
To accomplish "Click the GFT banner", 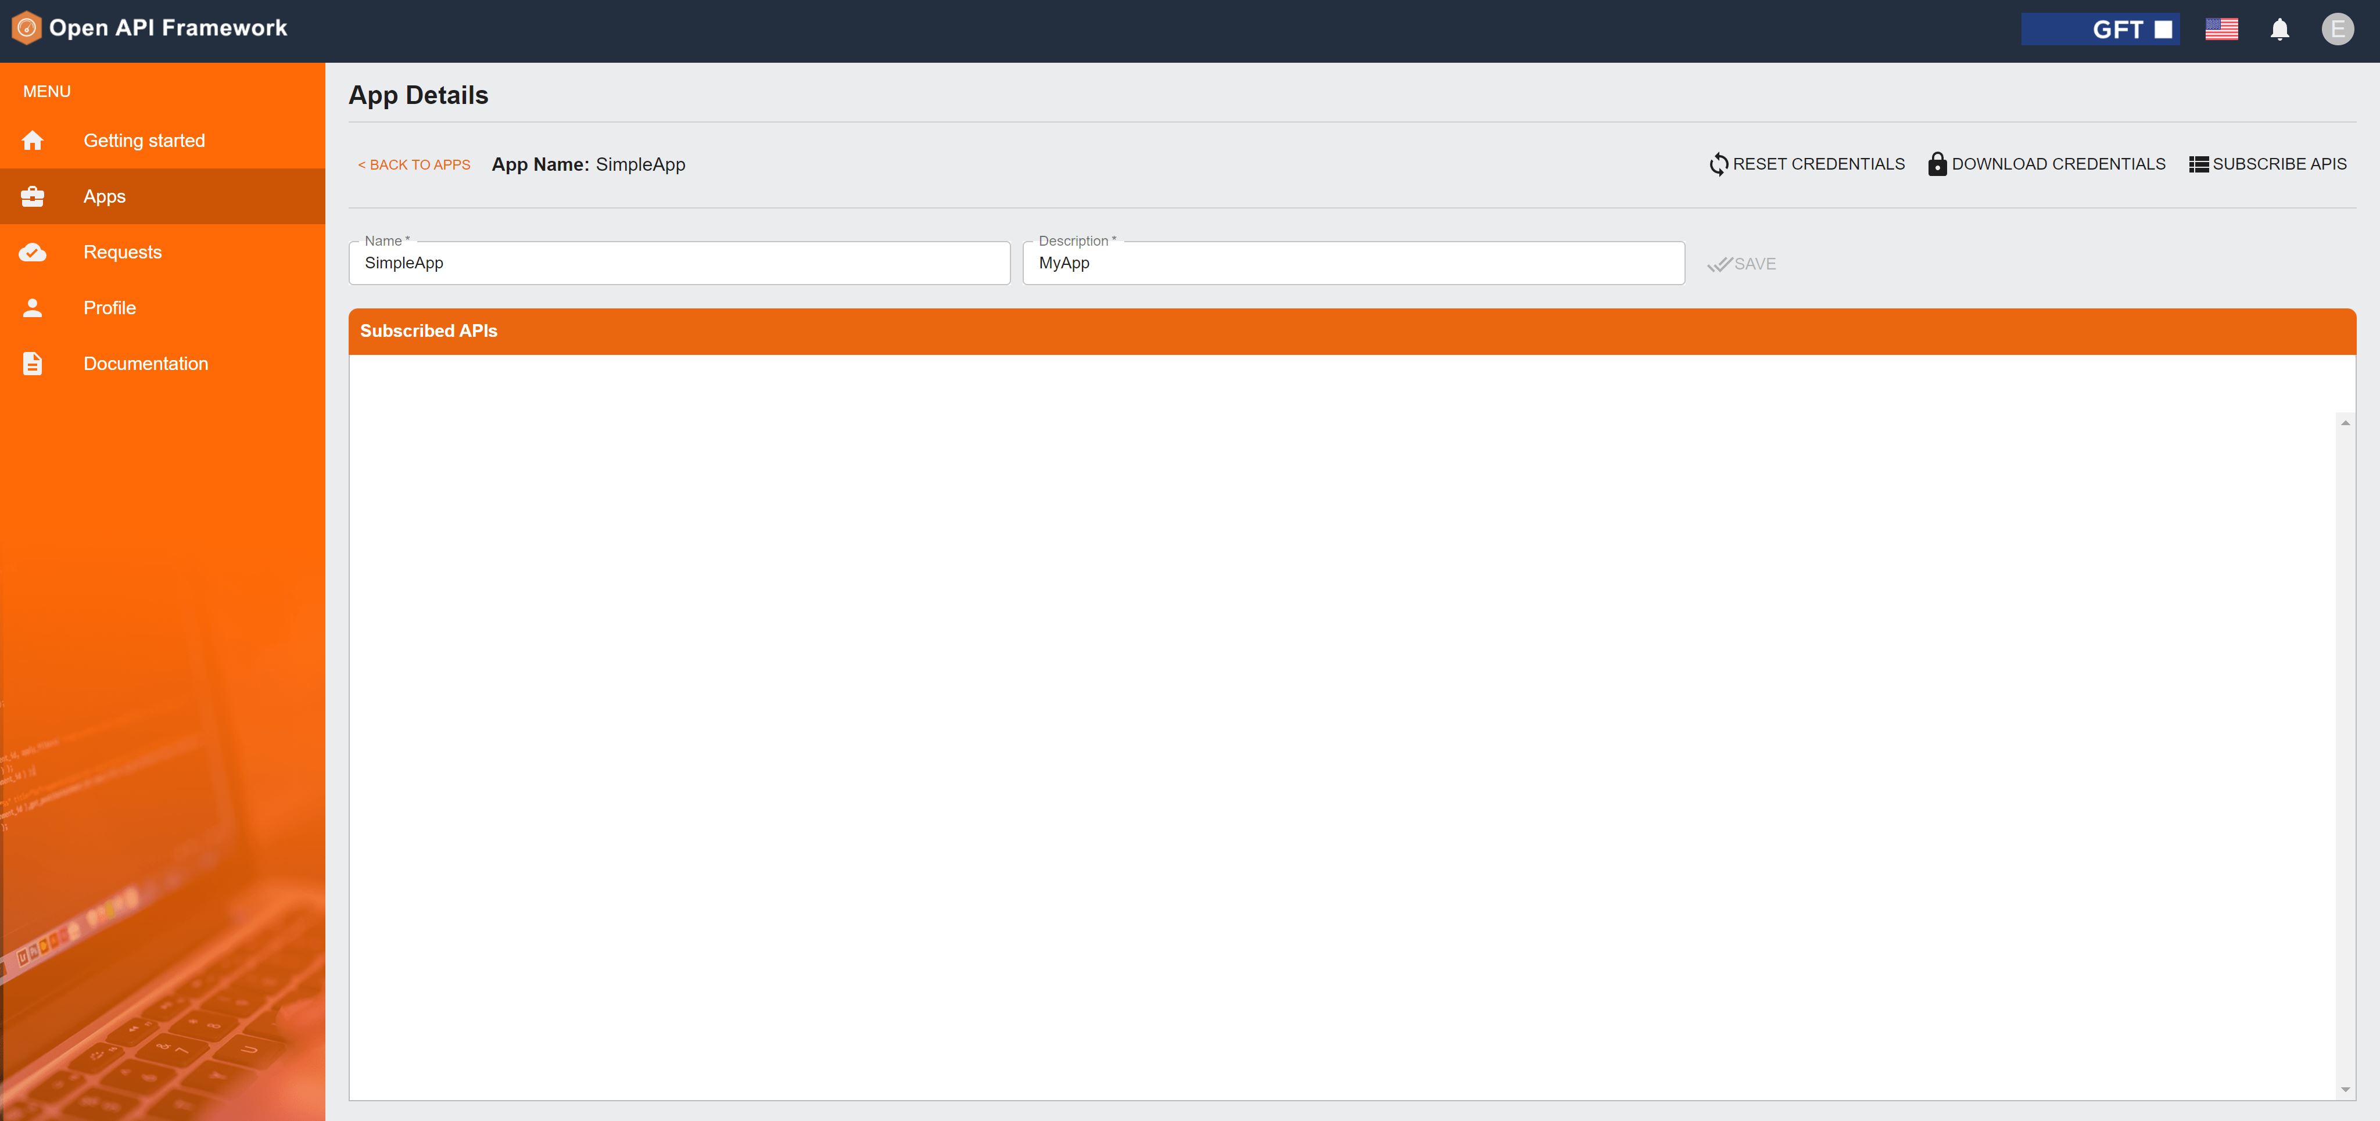I will point(2100,28).
